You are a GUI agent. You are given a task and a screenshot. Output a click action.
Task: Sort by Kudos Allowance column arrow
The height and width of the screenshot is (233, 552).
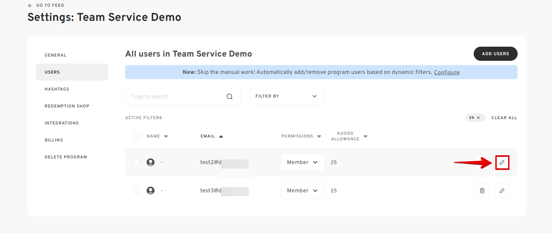(365, 136)
